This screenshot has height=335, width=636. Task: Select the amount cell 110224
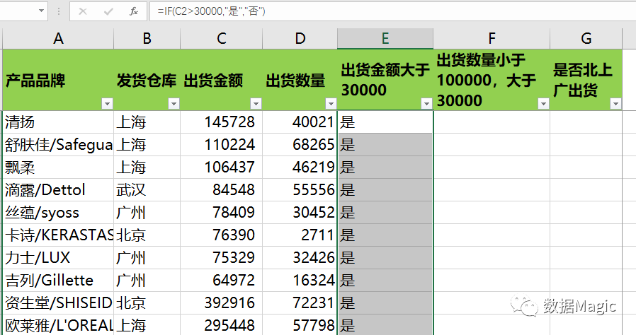[x=222, y=144]
